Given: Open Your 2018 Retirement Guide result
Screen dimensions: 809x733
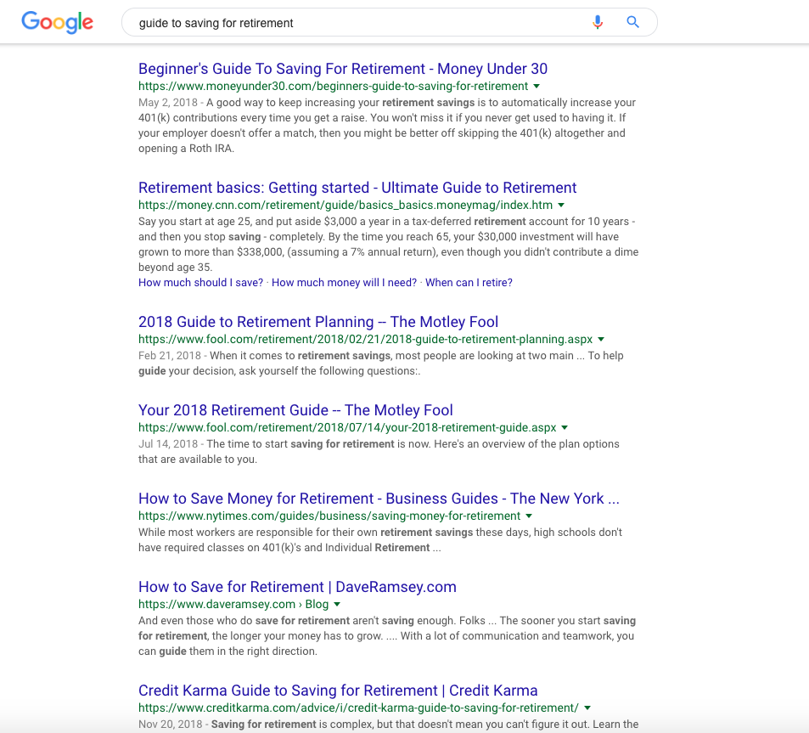Looking at the screenshot, I should click(x=295, y=410).
